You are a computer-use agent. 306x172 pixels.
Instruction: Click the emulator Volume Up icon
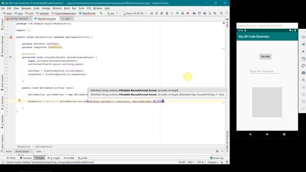click(303, 44)
